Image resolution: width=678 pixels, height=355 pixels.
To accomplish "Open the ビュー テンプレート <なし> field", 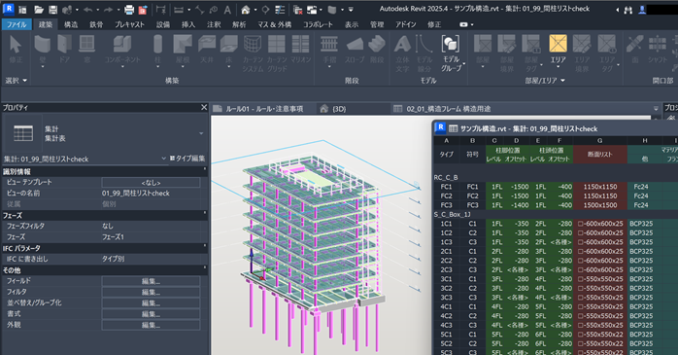I will coord(151,183).
